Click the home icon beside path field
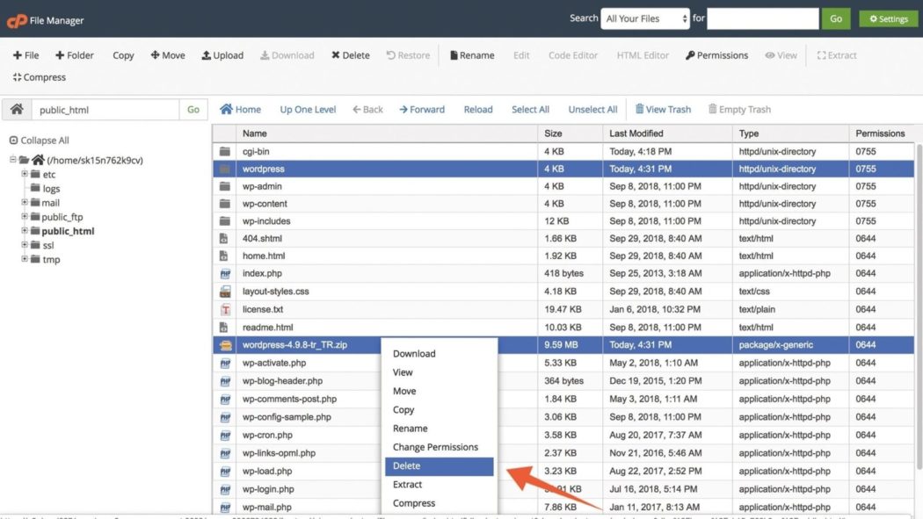923x519 pixels. click(17, 109)
